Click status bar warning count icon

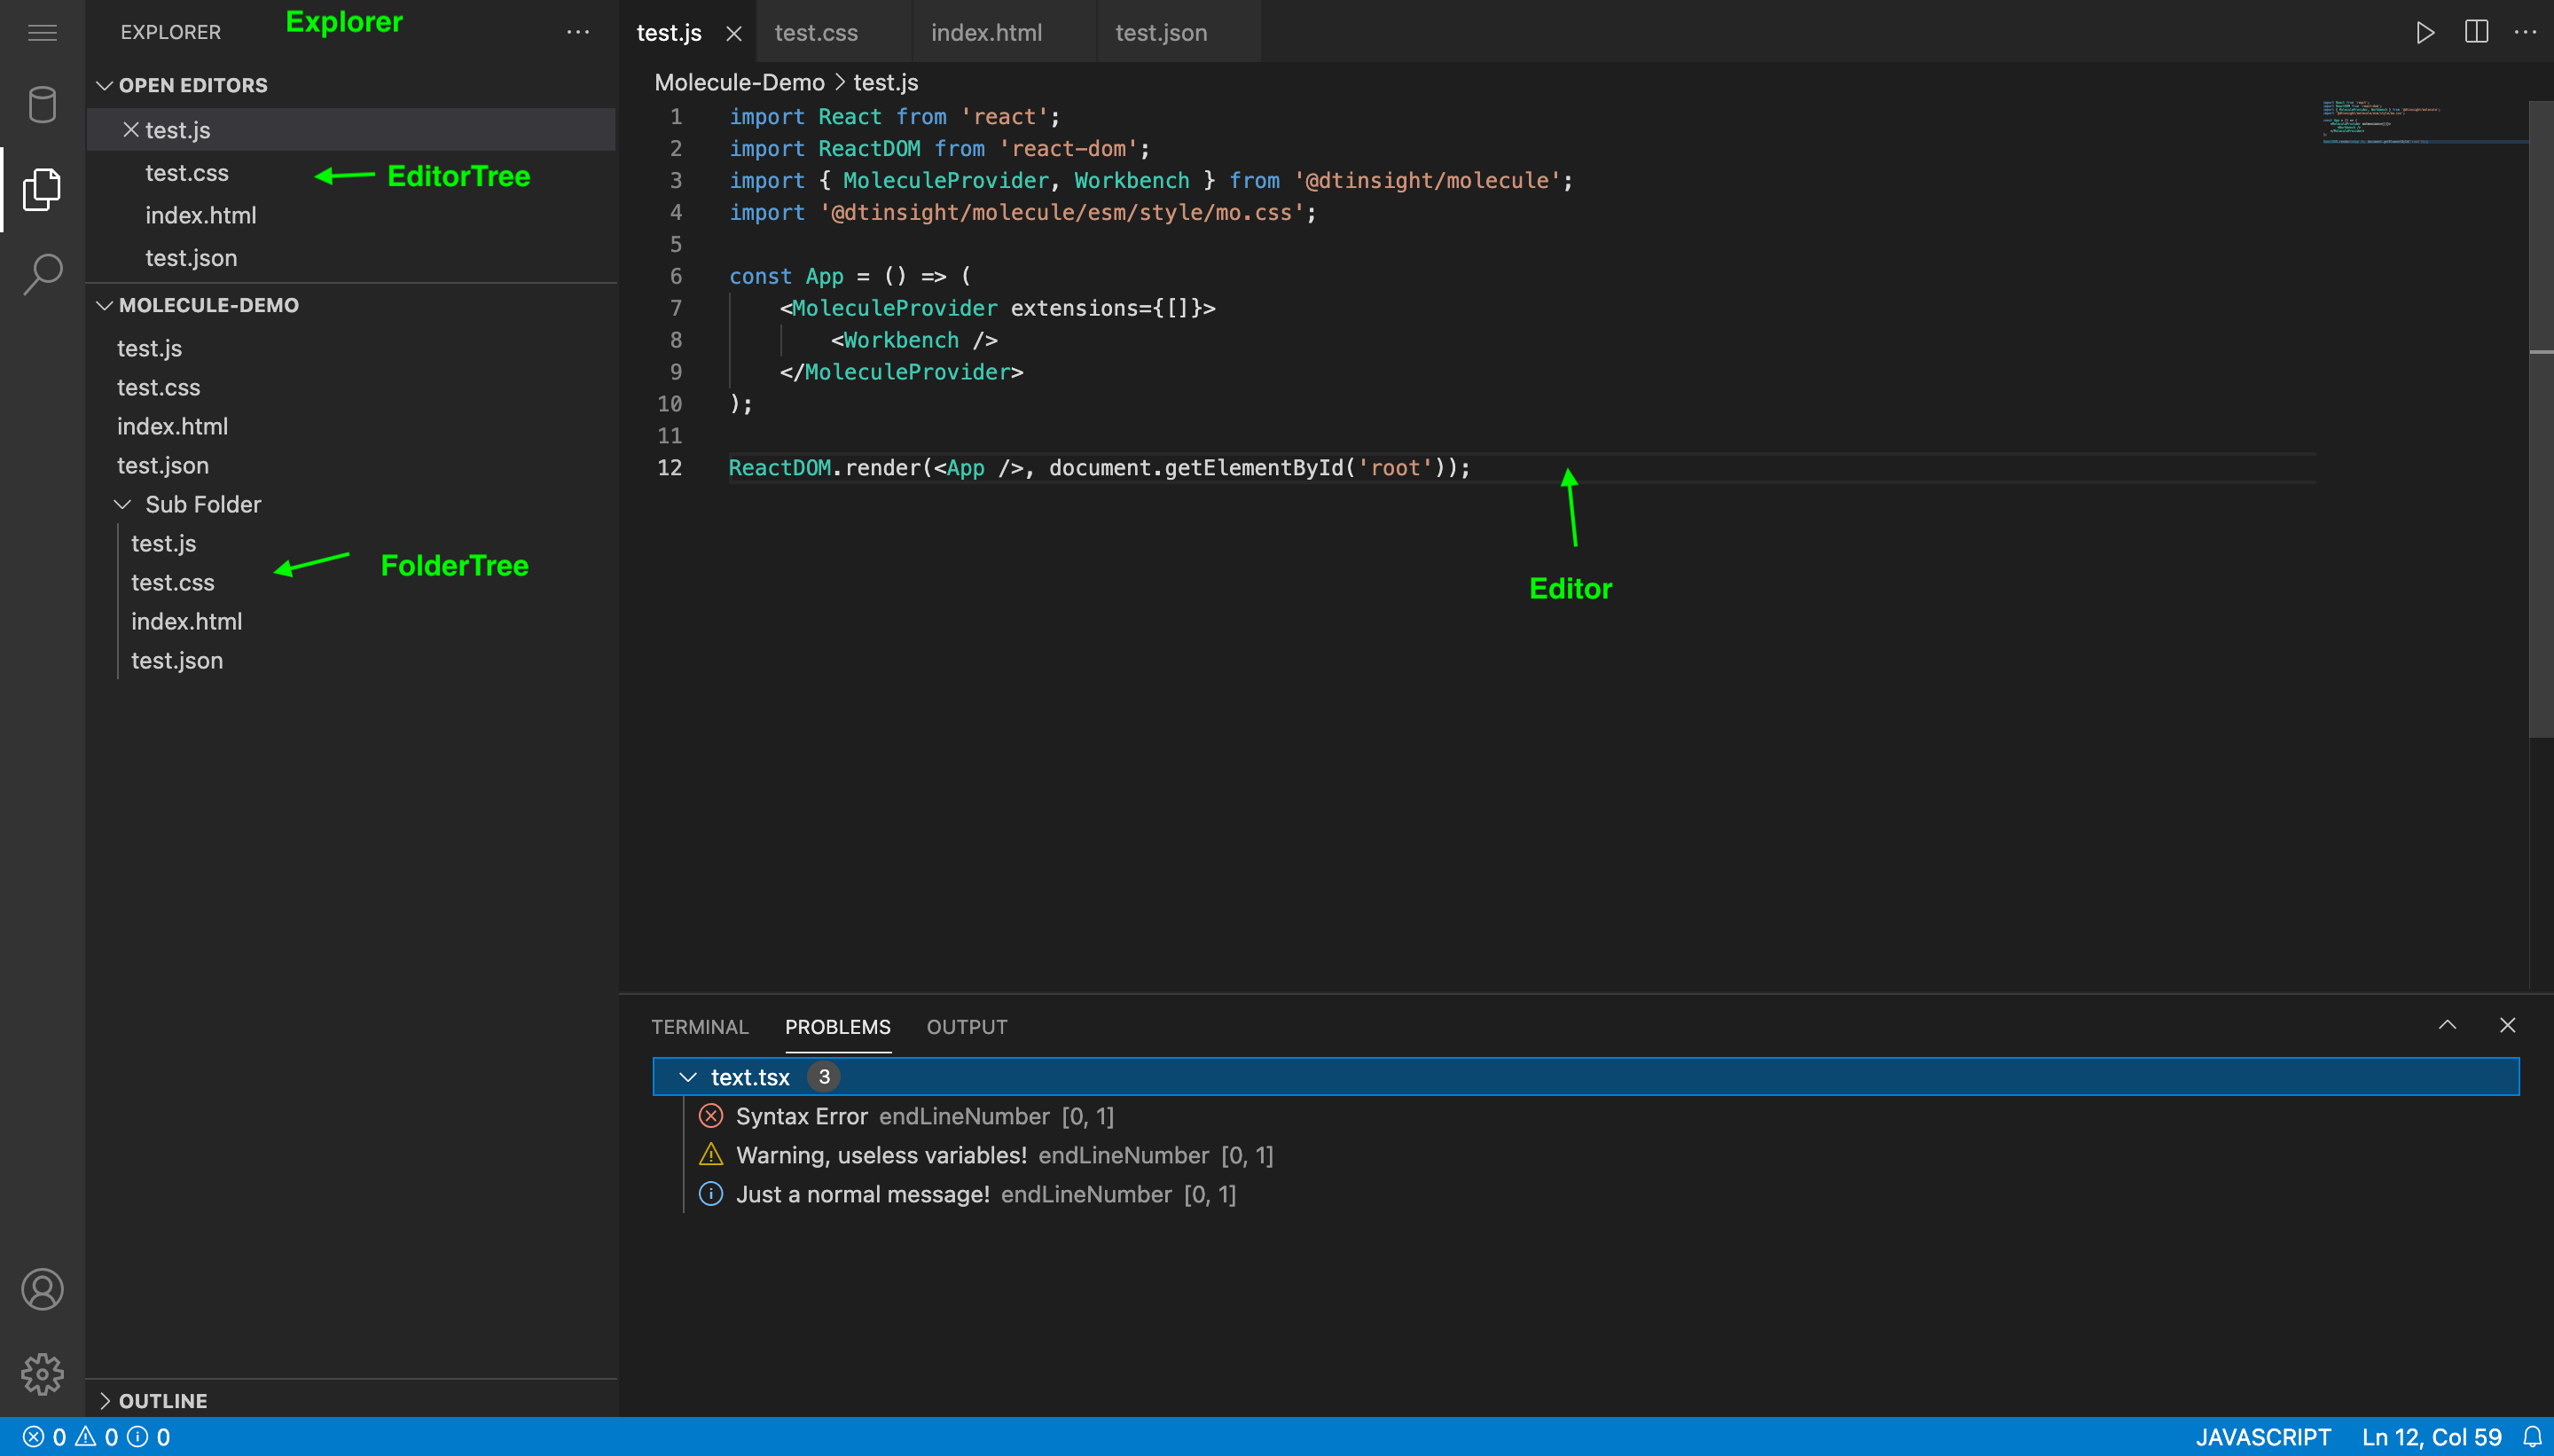tap(86, 1437)
